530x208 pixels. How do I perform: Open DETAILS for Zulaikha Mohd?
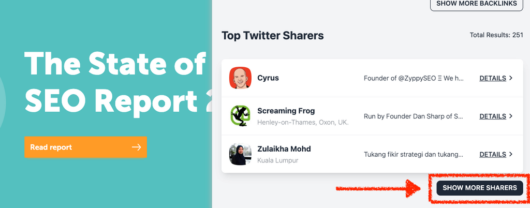(493, 154)
